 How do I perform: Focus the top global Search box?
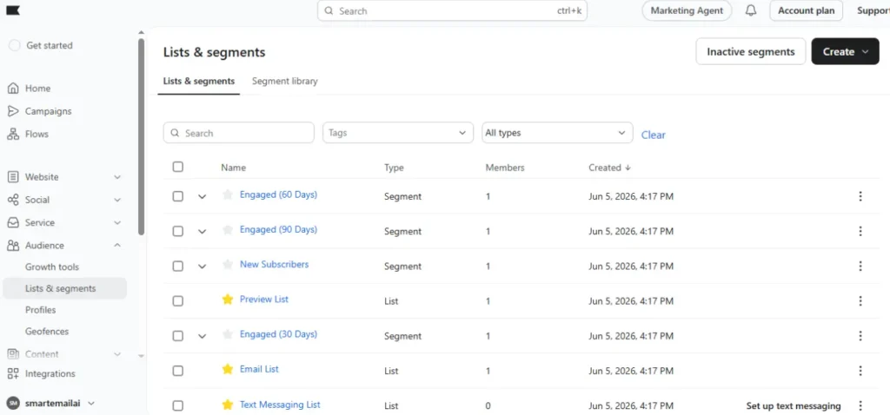[x=452, y=10]
